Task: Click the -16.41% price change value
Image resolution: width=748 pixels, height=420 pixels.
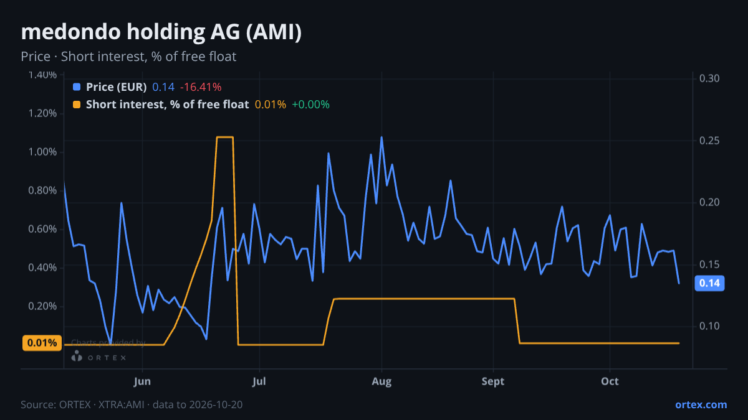Action: [x=201, y=87]
